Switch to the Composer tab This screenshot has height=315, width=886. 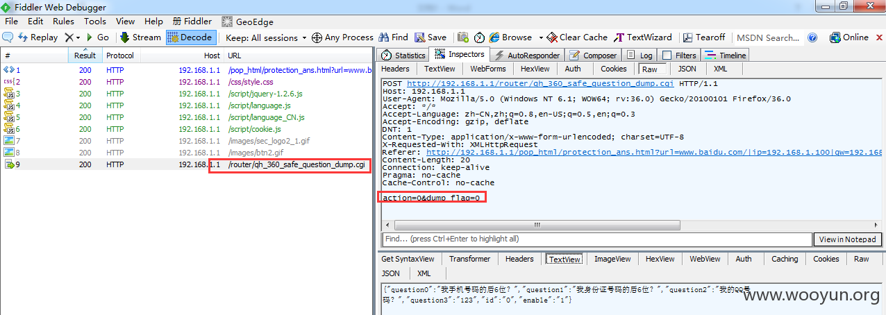click(593, 56)
